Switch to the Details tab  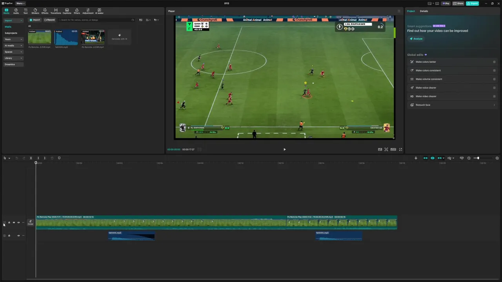click(x=424, y=11)
